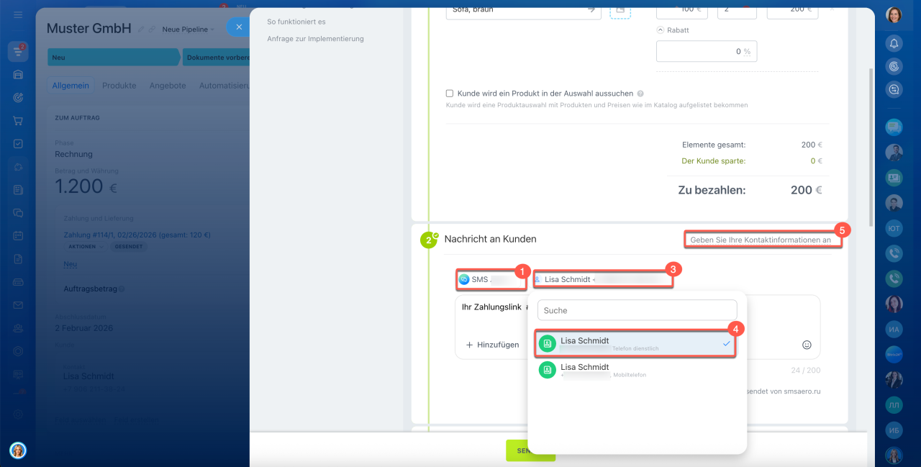Open 'Anfrage zur Implementierung' link
The image size is (921, 467).
[x=315, y=39]
